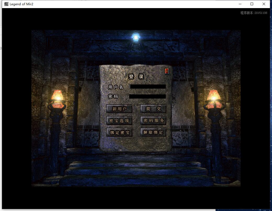Focus the 用户名 username input field
This screenshot has height=211, width=272.
pos(148,87)
